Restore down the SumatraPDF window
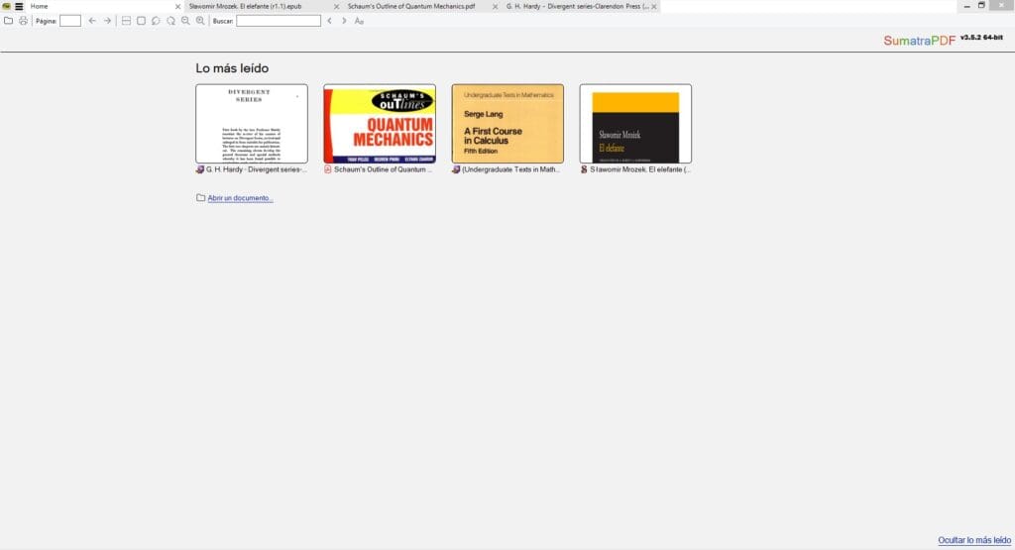This screenshot has height=550, width=1015. pos(981,6)
